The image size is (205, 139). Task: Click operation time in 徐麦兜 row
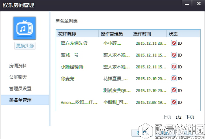coord(151,79)
